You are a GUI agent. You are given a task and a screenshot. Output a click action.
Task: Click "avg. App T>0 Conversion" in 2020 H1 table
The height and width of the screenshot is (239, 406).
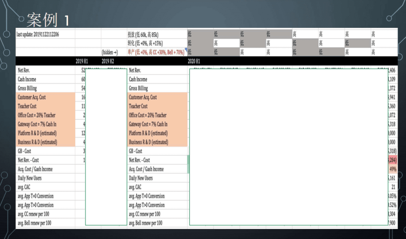[x=147, y=205]
